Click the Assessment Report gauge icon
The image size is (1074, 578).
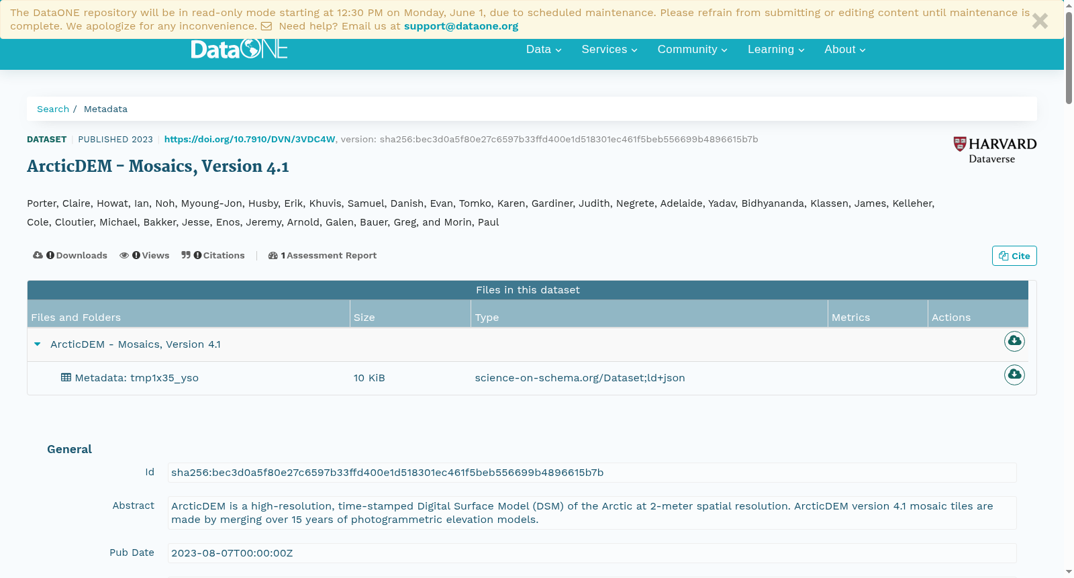tap(273, 256)
